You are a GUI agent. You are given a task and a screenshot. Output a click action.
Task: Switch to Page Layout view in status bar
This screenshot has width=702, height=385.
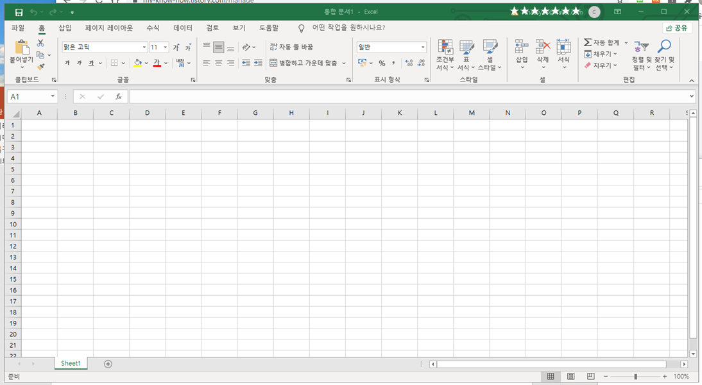tap(571, 376)
